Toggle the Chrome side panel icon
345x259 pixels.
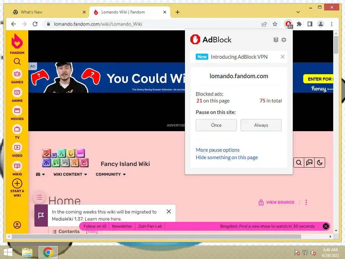(x=310, y=24)
